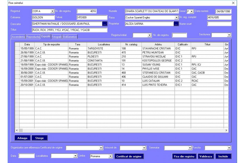The image size is (245, 163).
Task: Expand the Functia dropdown
Action: coord(229,148)
